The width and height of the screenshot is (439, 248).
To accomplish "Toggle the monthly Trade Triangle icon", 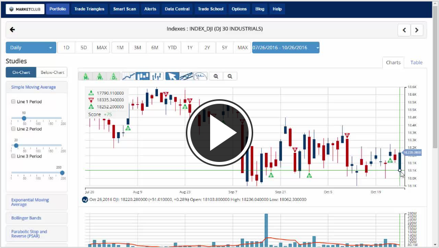I will 86,76.
